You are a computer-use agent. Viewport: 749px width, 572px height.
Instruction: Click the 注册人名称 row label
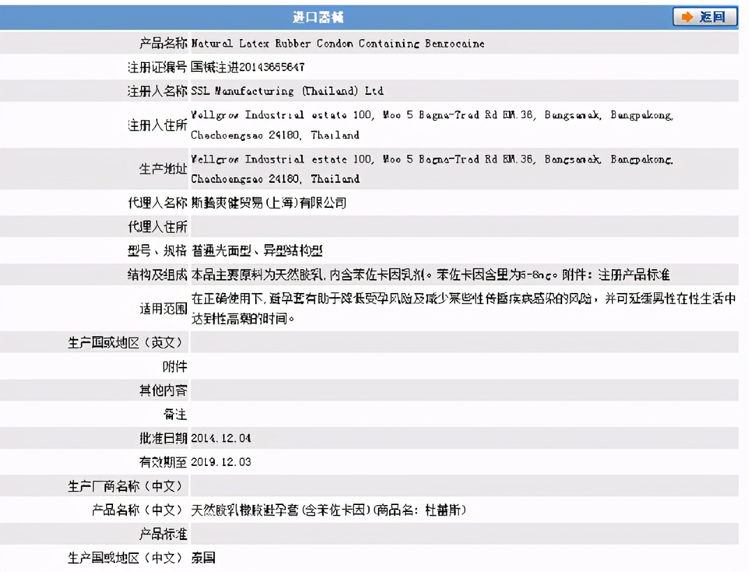[160, 91]
